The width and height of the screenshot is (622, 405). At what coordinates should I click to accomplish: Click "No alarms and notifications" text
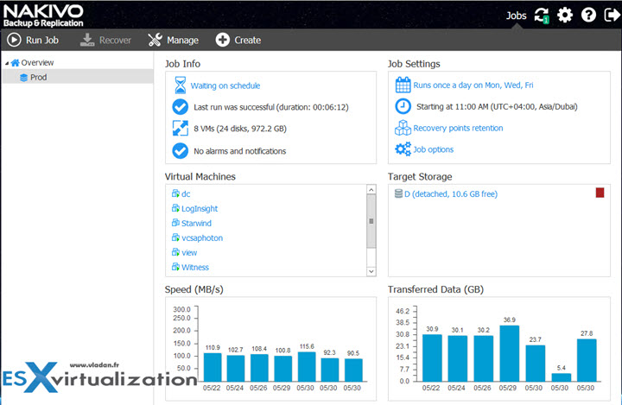pyautogui.click(x=239, y=151)
